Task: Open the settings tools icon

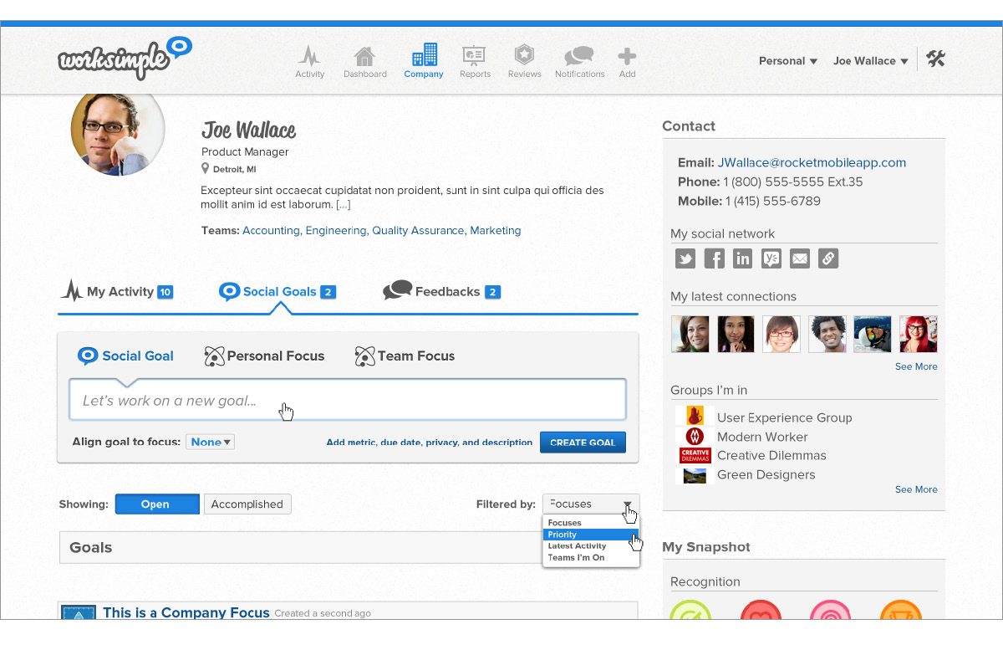Action: pos(935,59)
